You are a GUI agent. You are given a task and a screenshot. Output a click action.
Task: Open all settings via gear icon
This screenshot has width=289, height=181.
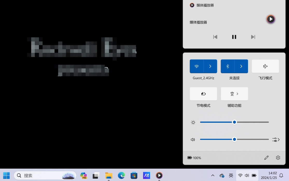click(278, 158)
